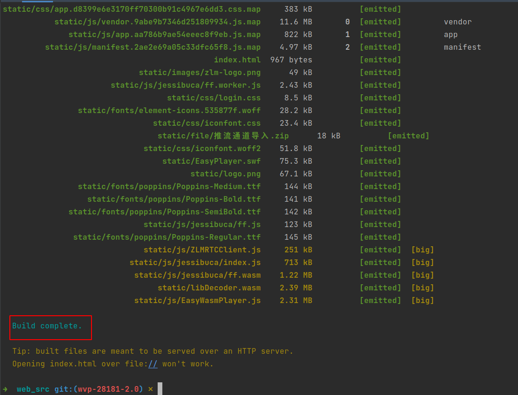Click the 推流通道导入.zip file path
The height and width of the screenshot is (395, 518).
(x=223, y=136)
